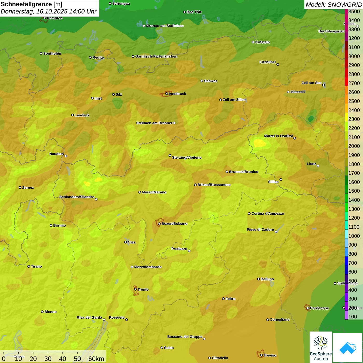363x363 pixels.
Task: Click the Belluno marker dot
Action: 258,279
